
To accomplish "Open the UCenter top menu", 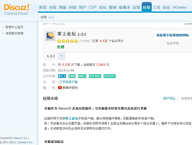I will 180,7.
